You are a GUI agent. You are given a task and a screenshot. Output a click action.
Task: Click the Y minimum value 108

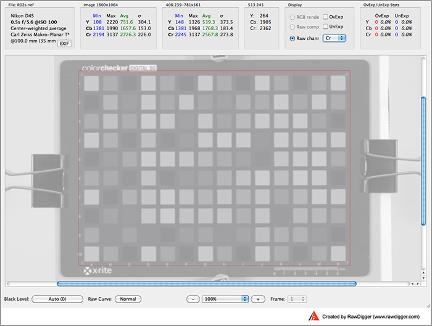[98, 22]
